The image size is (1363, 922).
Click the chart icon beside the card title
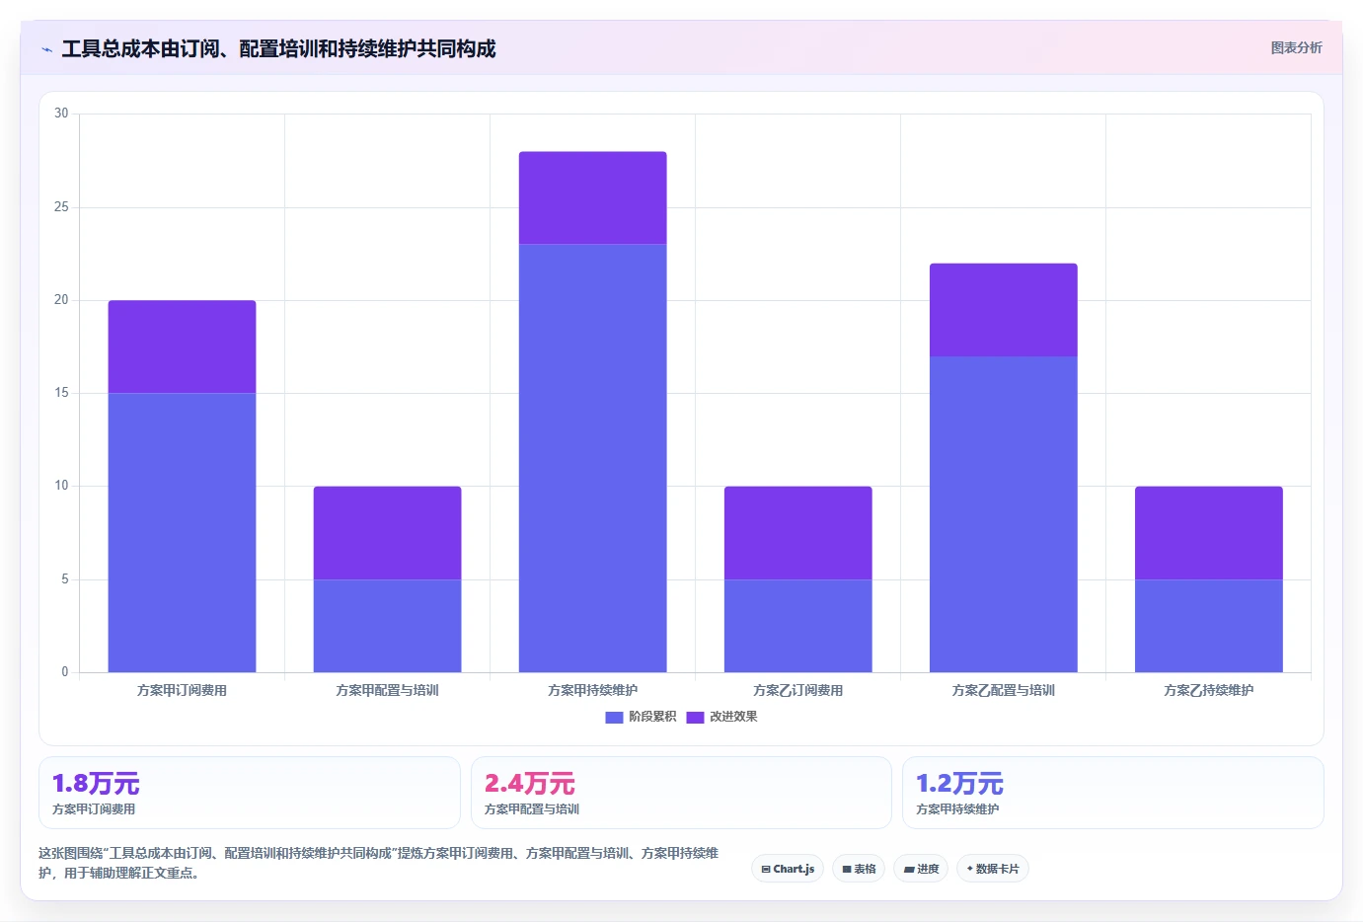46,49
